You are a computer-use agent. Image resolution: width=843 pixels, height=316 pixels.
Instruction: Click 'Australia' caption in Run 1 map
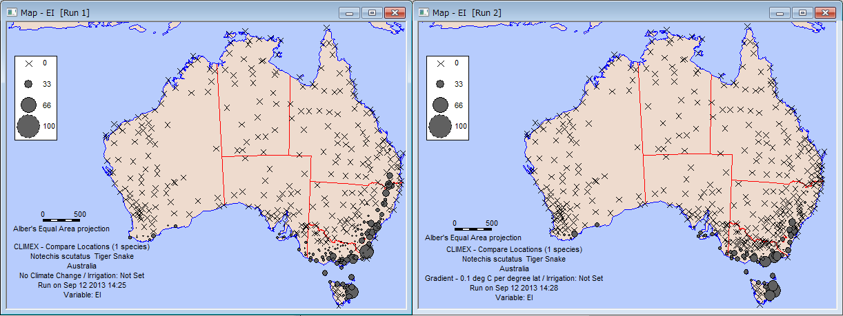point(81,266)
